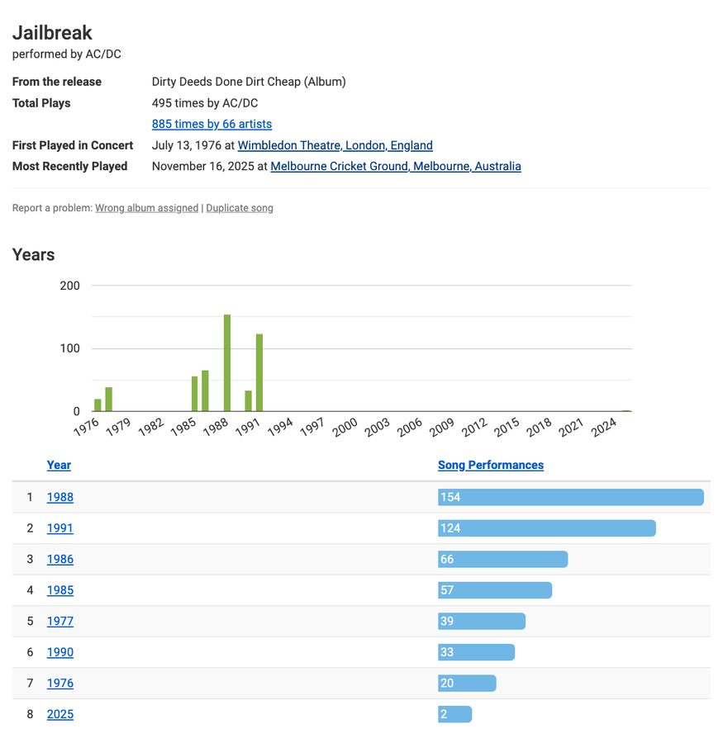Click the Wimbledon Theatre, London, England link

tap(335, 145)
